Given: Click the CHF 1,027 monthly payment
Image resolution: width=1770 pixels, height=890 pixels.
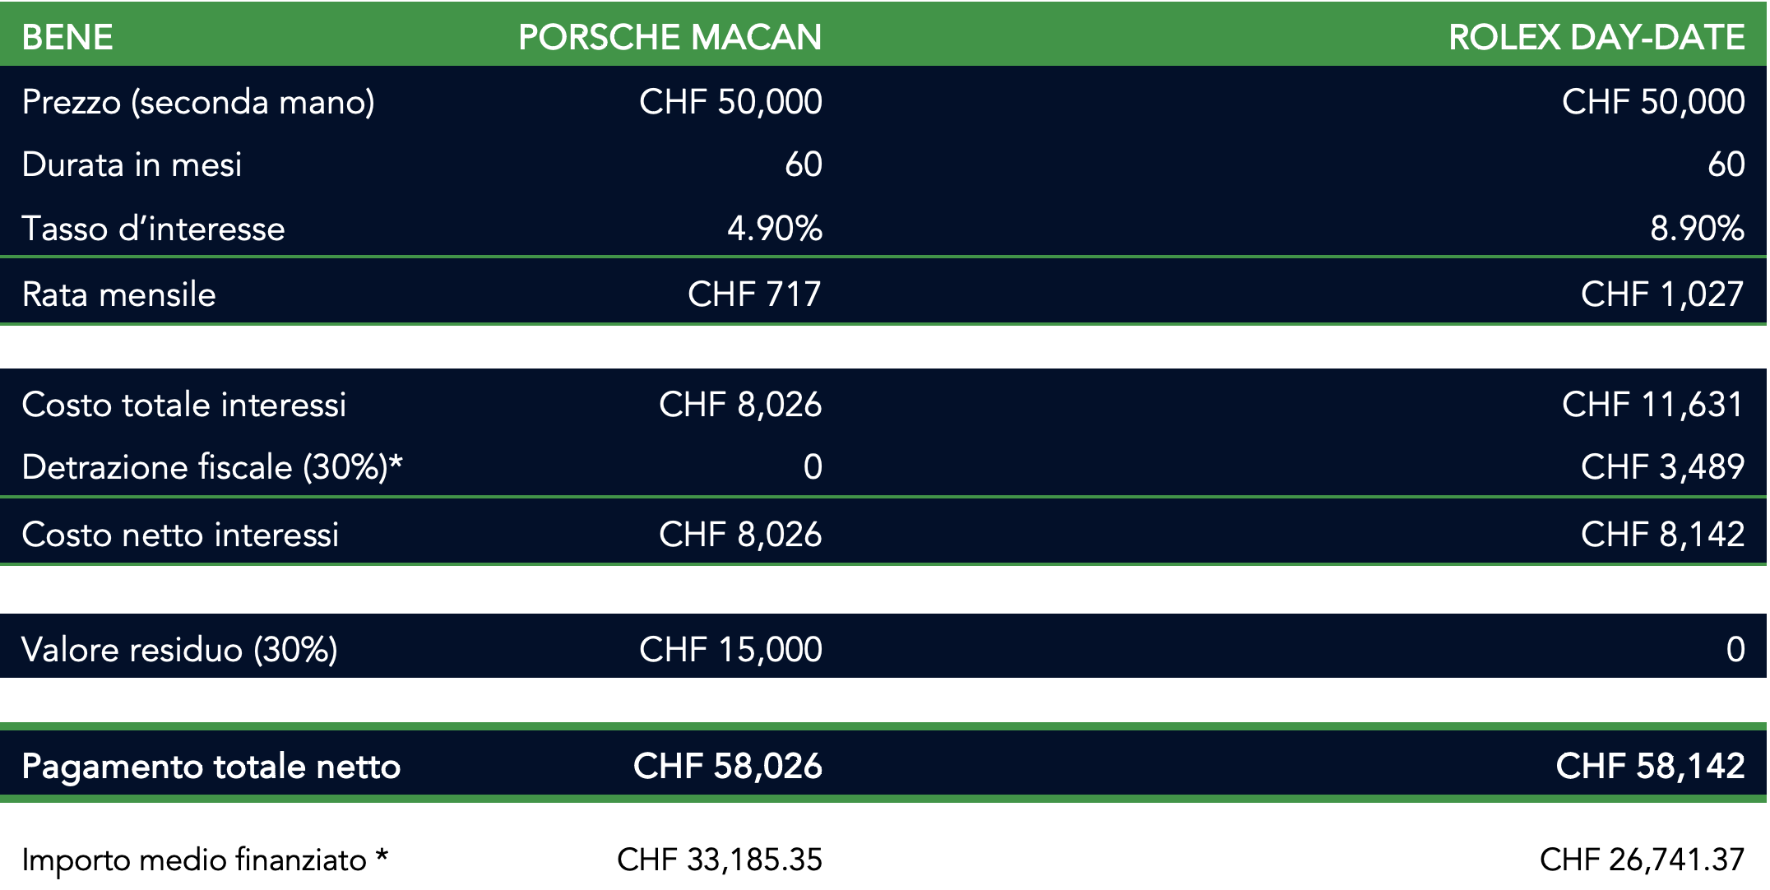Looking at the screenshot, I should coord(1662,294).
